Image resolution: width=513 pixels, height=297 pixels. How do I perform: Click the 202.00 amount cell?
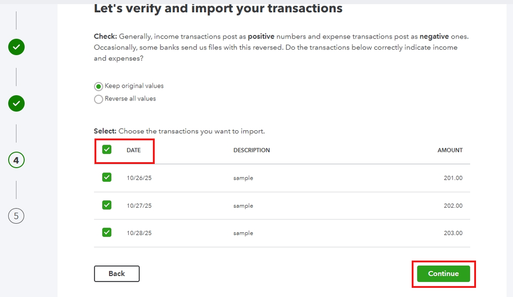pyautogui.click(x=453, y=206)
